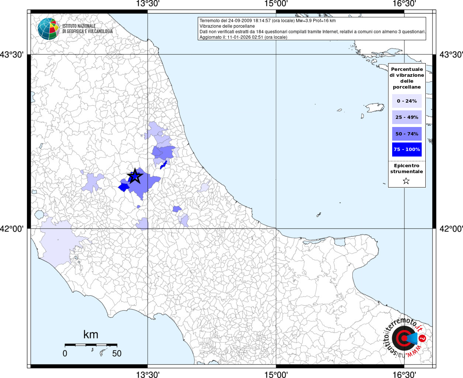Click the bottom '16°30'' longitude label
The image size is (463, 378).
point(404,374)
